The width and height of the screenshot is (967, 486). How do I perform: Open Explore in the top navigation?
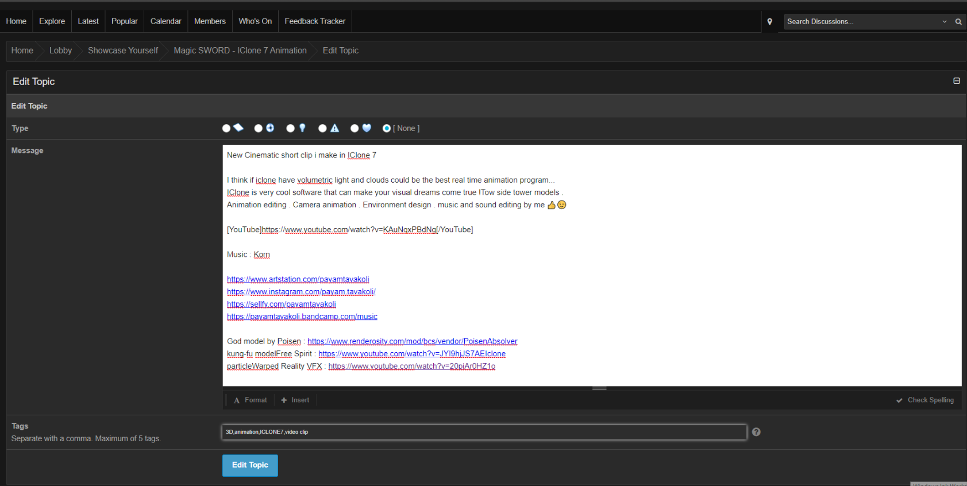coord(52,21)
